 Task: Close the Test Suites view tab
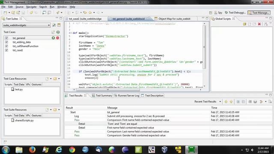point(21,18)
